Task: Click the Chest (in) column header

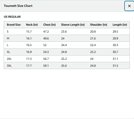Action: [49, 25]
